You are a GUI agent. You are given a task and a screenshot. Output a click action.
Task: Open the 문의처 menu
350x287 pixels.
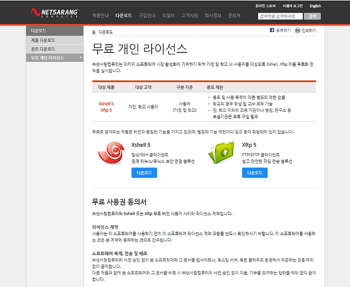coord(234,16)
